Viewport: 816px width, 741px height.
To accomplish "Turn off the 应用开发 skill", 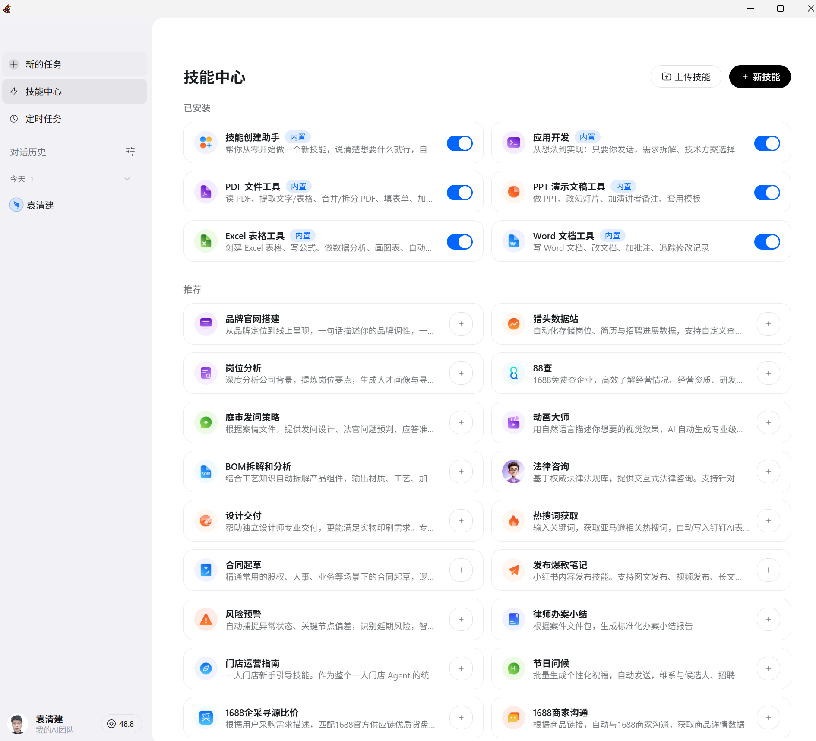I will 767,143.
